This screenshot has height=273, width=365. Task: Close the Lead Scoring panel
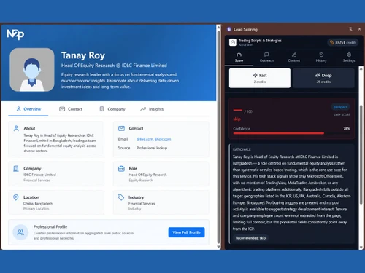pos(359,29)
